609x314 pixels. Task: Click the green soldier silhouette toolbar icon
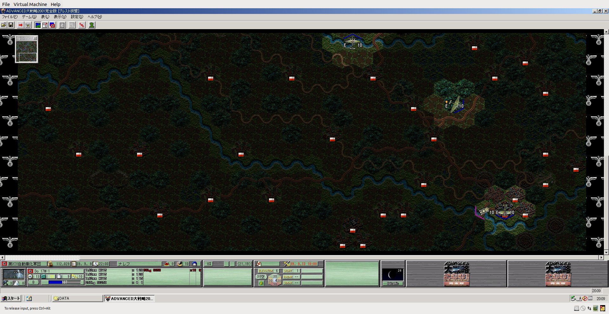point(92,25)
